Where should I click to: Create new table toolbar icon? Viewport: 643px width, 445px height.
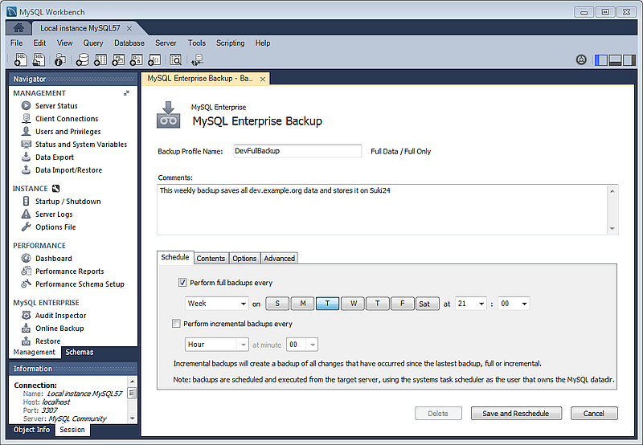click(x=100, y=59)
